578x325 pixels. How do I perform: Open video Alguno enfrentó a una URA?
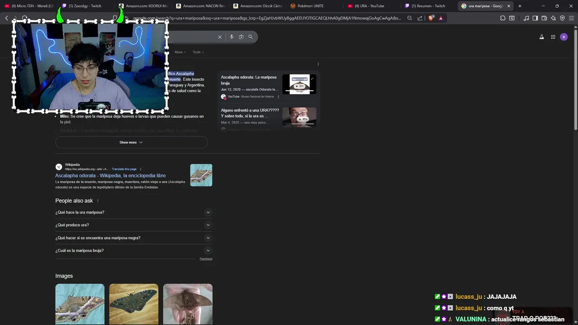(x=250, y=113)
